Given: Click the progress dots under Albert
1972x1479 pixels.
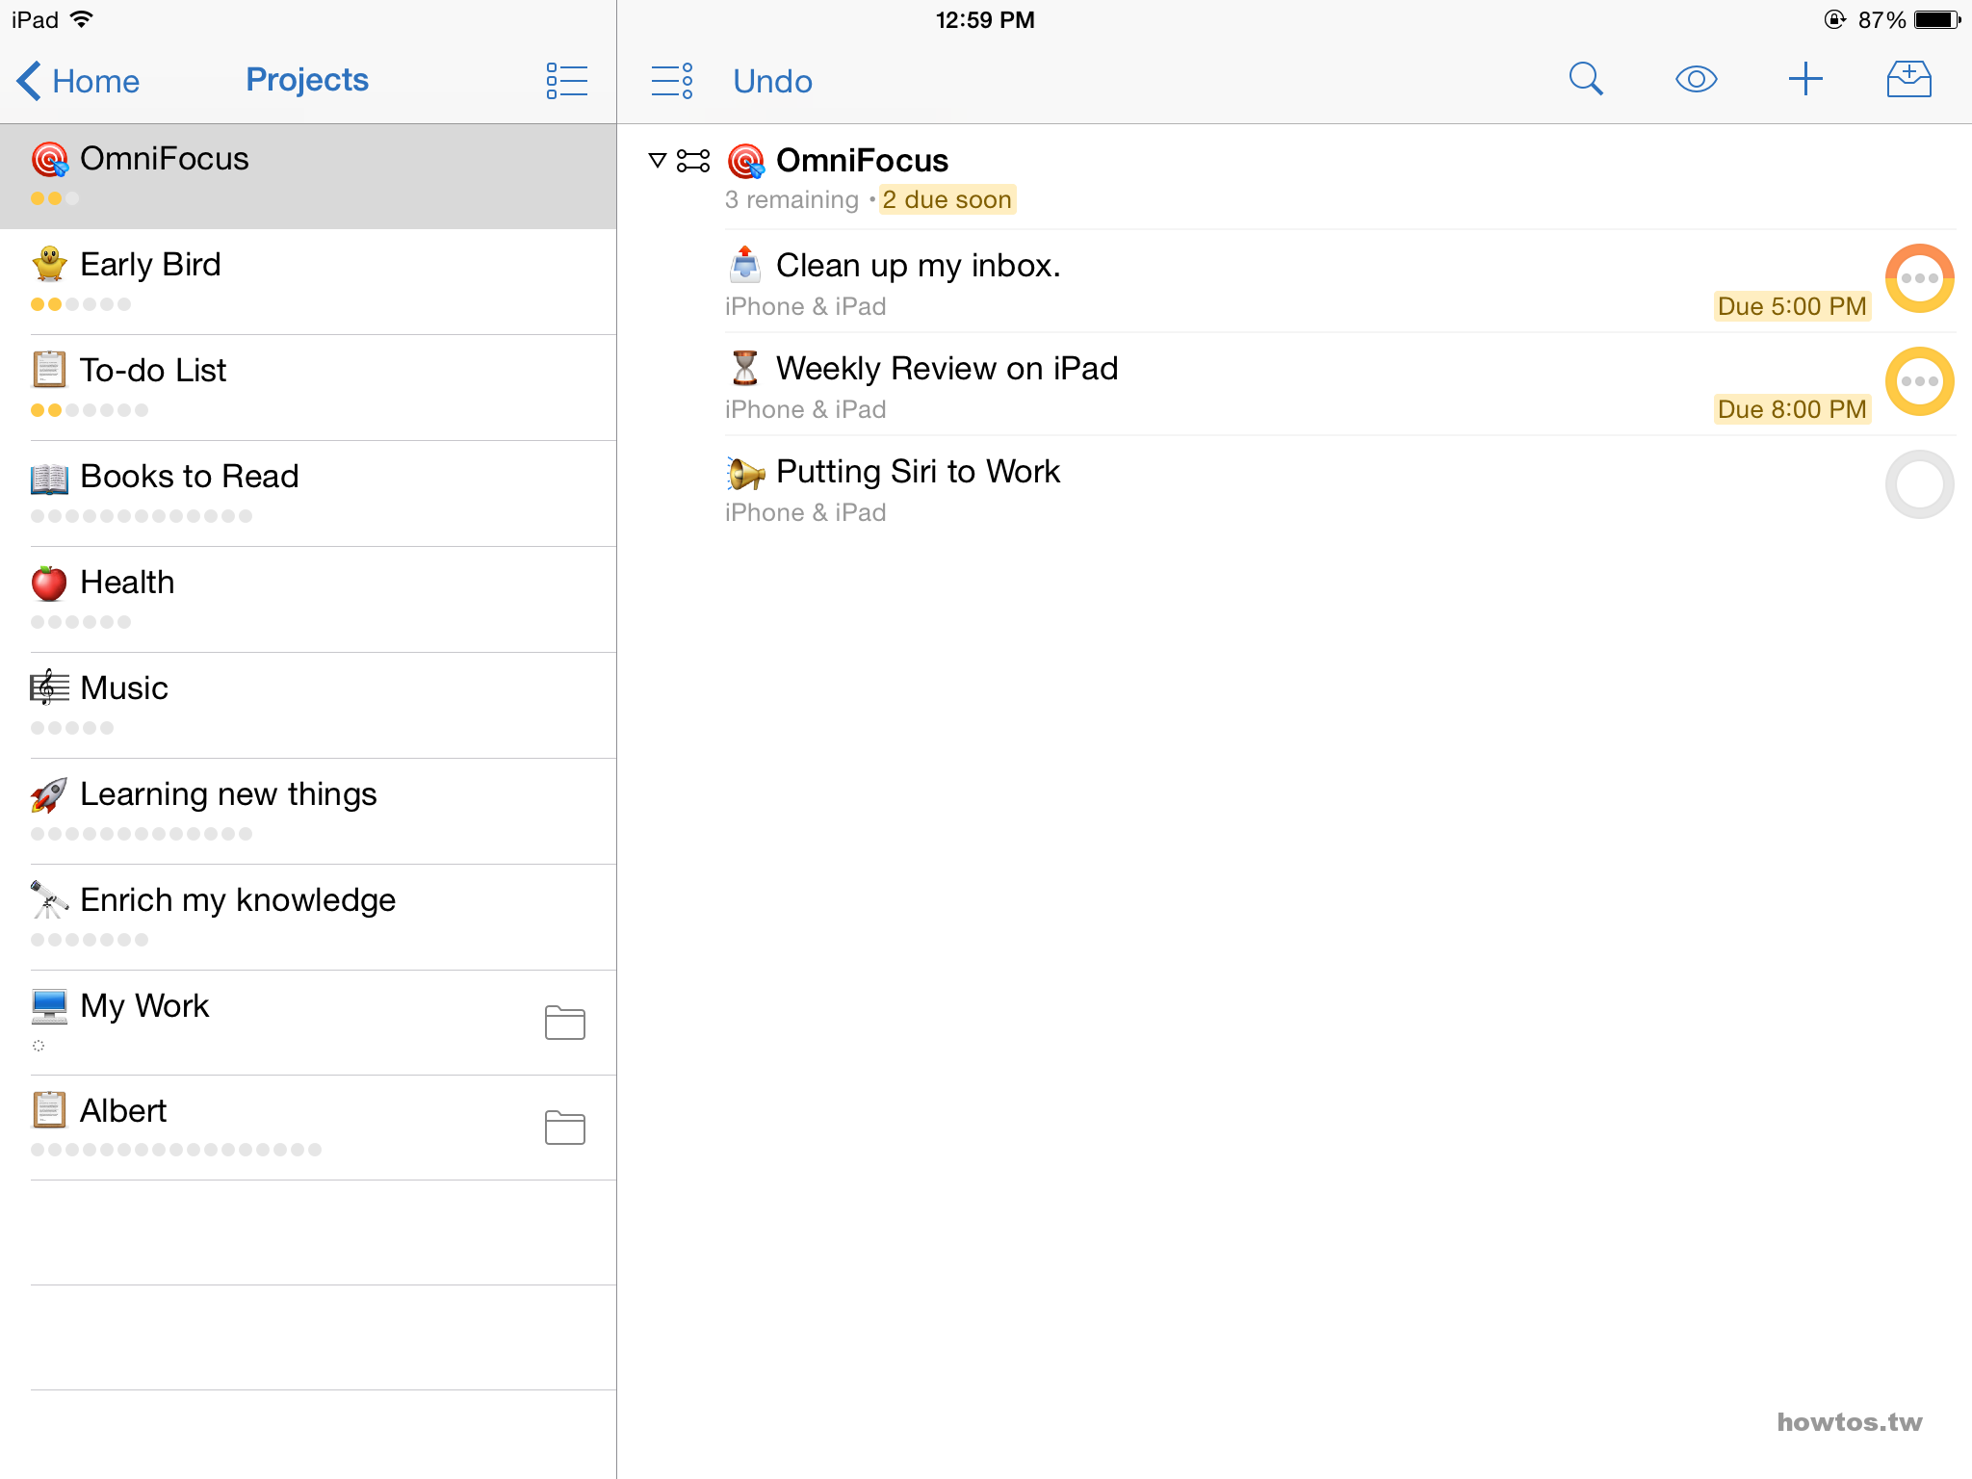Looking at the screenshot, I should pos(176,1150).
